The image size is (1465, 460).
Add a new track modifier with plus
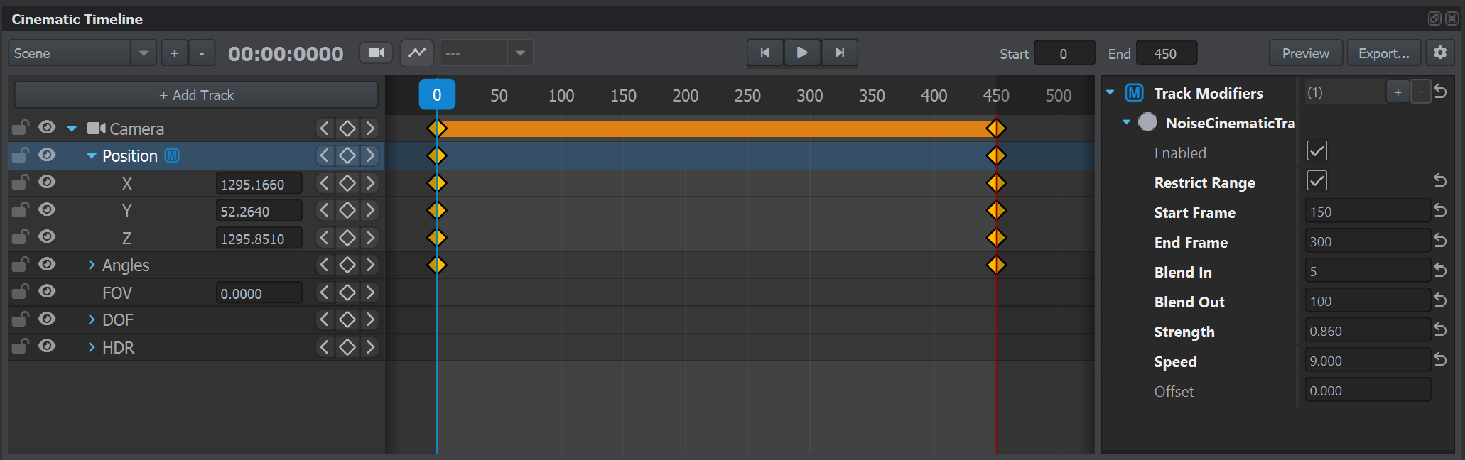point(1398,92)
